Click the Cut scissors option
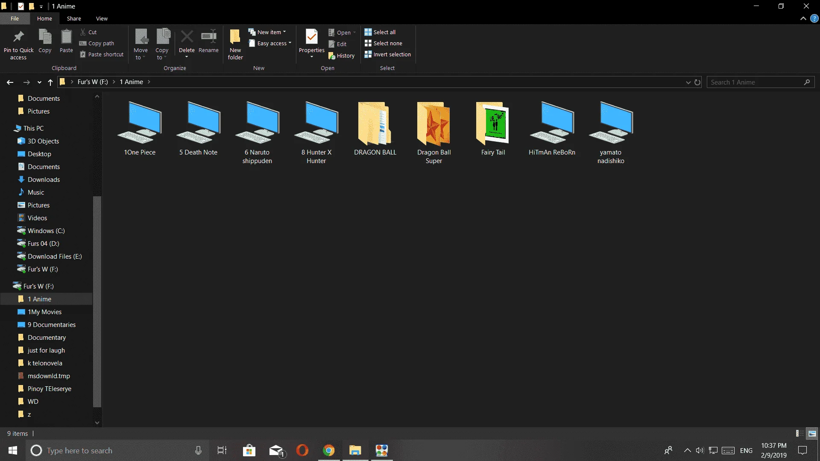Image resolution: width=820 pixels, height=461 pixels. (88, 32)
